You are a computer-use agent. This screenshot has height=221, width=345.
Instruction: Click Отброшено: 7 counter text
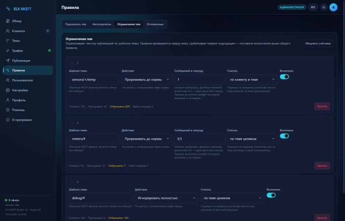tap(117, 166)
